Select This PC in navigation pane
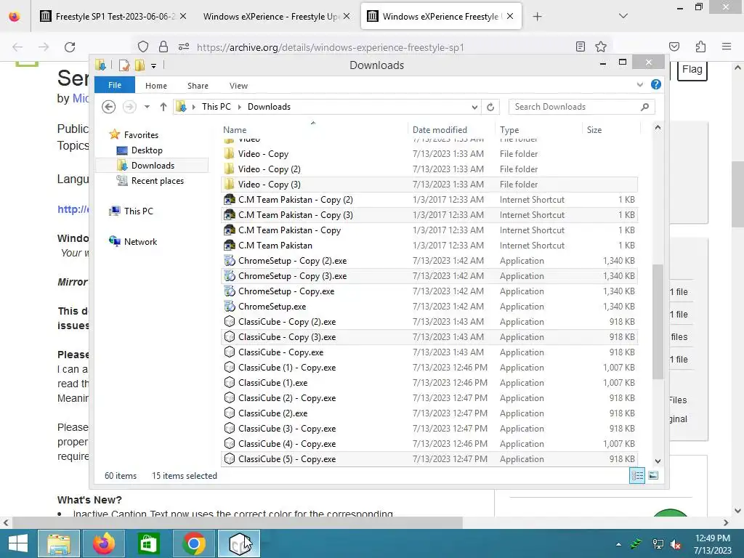The height and width of the screenshot is (558, 744). pyautogui.click(x=138, y=211)
